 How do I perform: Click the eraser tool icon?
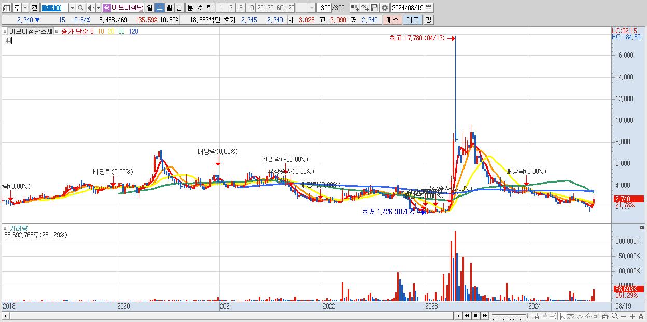point(597,316)
